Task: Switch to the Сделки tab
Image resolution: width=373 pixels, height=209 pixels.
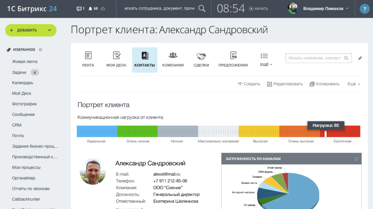Action: tap(201, 60)
